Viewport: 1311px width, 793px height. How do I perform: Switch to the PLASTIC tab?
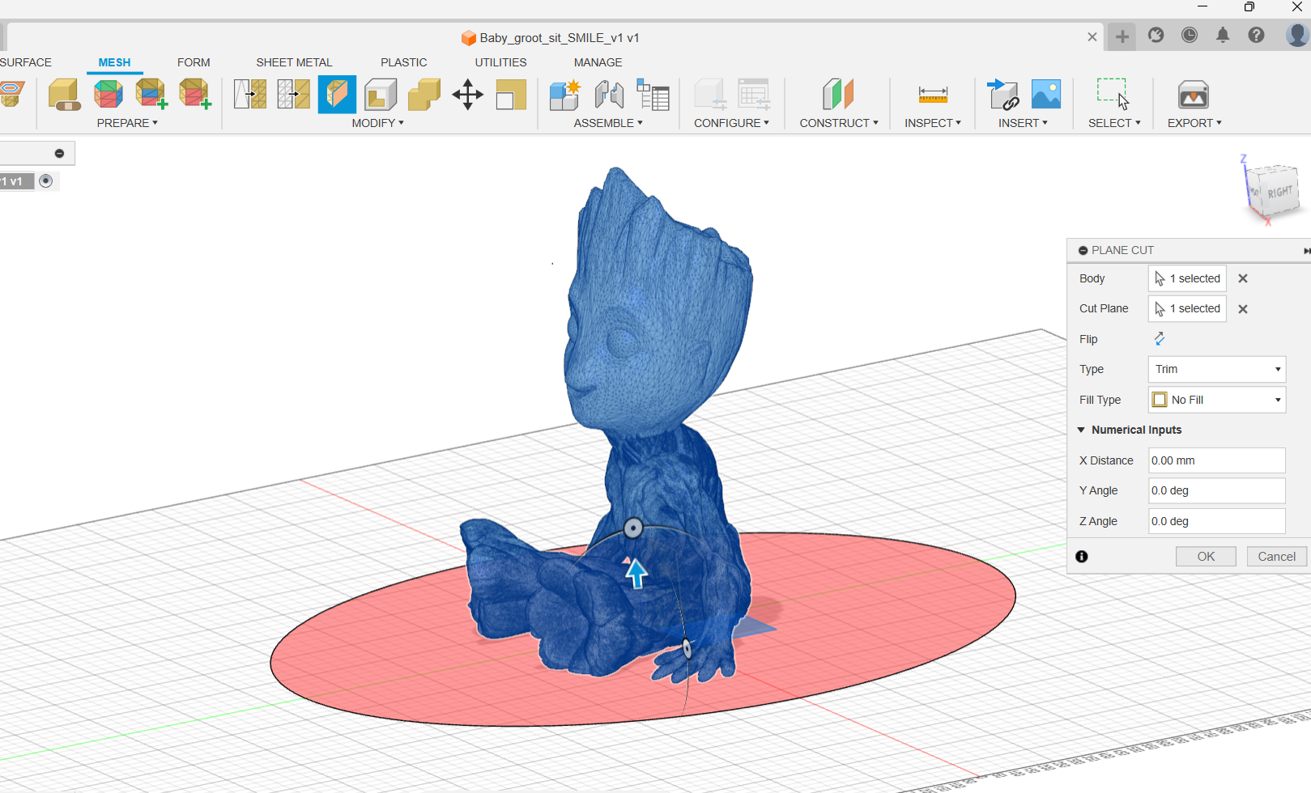[403, 62]
